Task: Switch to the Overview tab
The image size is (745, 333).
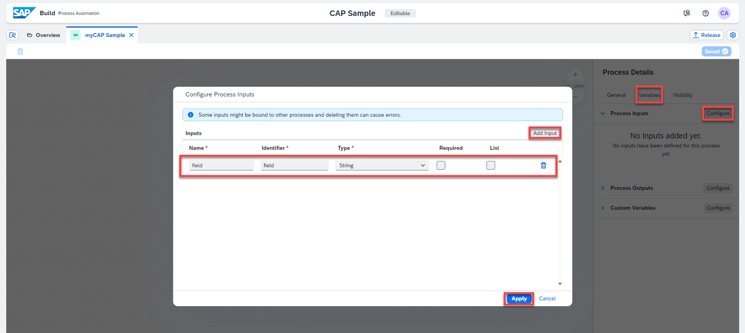Action: [43, 35]
